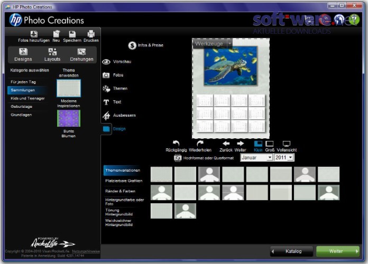Go to next page with Weiter arrow
This screenshot has width=368, height=264.
241,143
